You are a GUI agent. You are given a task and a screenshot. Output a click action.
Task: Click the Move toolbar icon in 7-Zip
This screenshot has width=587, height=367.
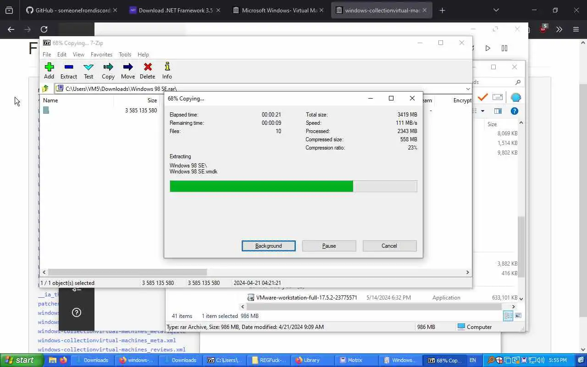[128, 67]
